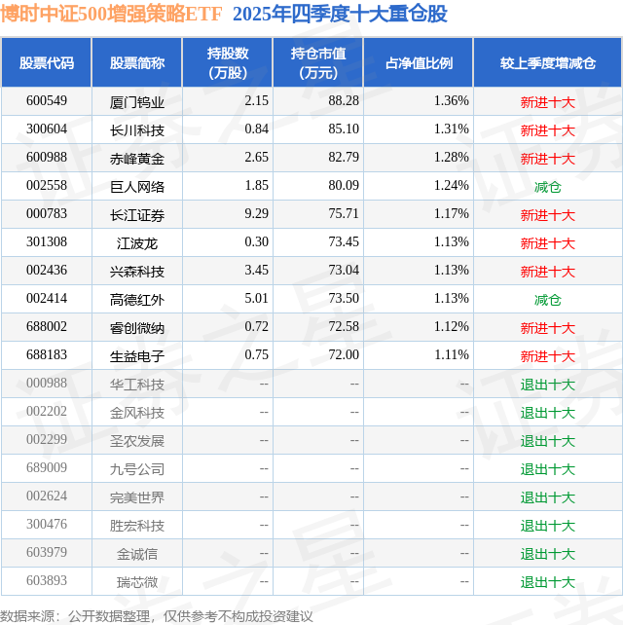Select stock name 胜宏科技
The image size is (623, 625).
point(137,527)
